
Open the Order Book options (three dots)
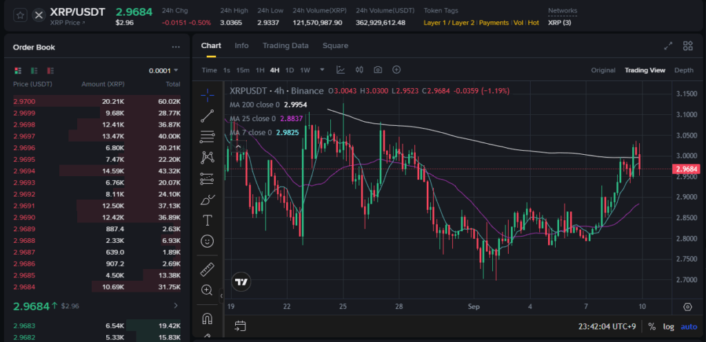(x=176, y=47)
